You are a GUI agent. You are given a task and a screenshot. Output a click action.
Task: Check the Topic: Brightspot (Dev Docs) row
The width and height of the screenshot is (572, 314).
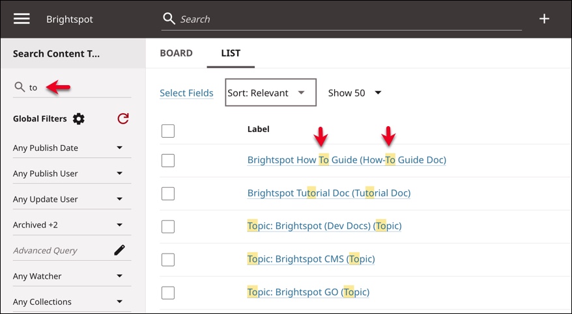[168, 227]
